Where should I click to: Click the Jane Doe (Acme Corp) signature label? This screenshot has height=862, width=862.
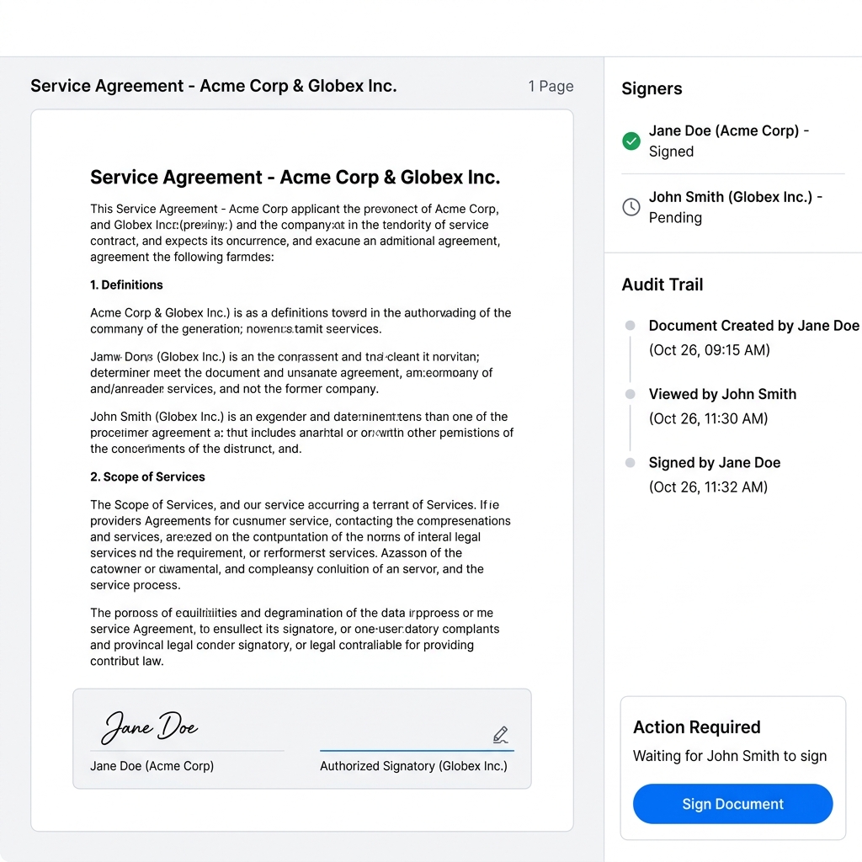152,766
